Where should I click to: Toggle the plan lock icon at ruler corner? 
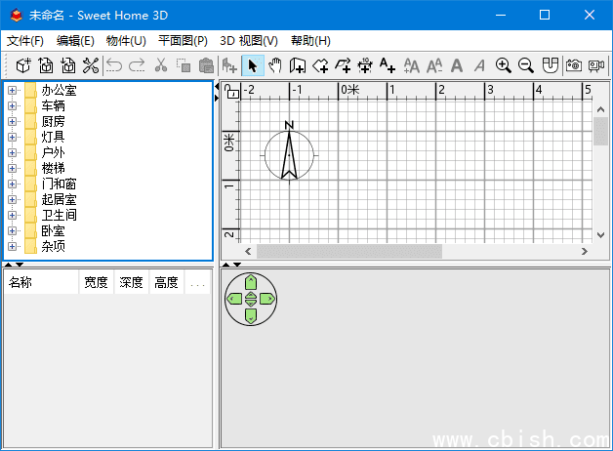pyautogui.click(x=231, y=91)
